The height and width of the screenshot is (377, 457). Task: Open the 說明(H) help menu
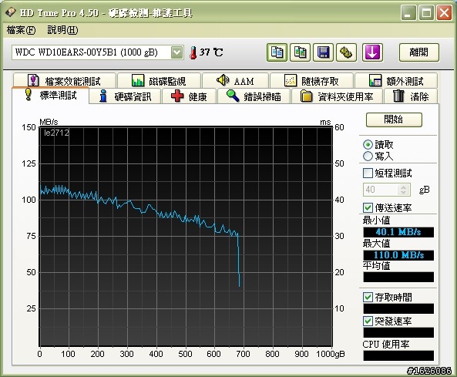[x=62, y=30]
